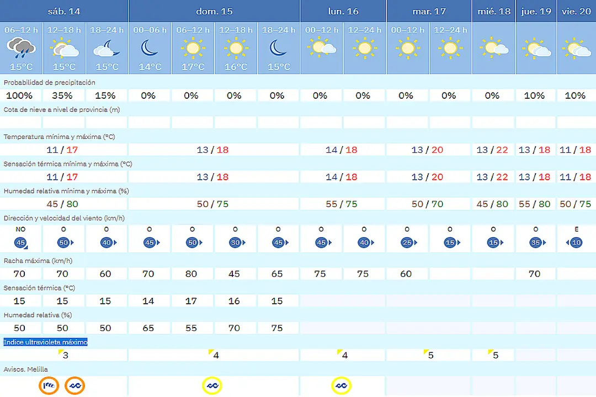
Task: Click the rain cloud icon for sáb. 14 06–12 h
Action: point(21,48)
